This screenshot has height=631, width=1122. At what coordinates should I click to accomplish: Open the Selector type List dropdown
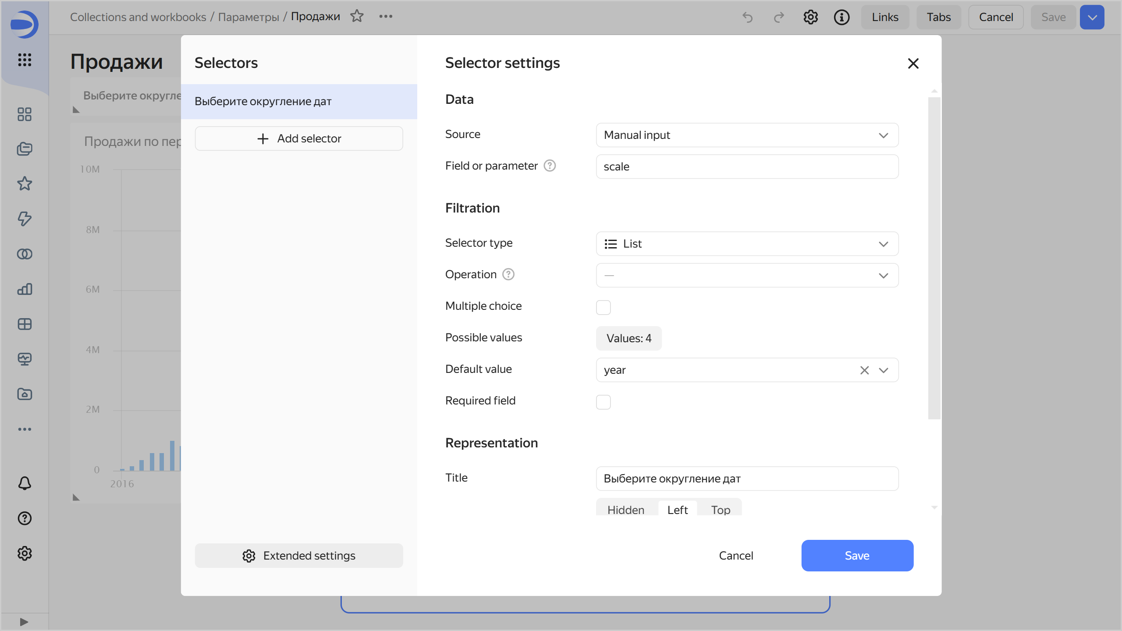click(747, 244)
